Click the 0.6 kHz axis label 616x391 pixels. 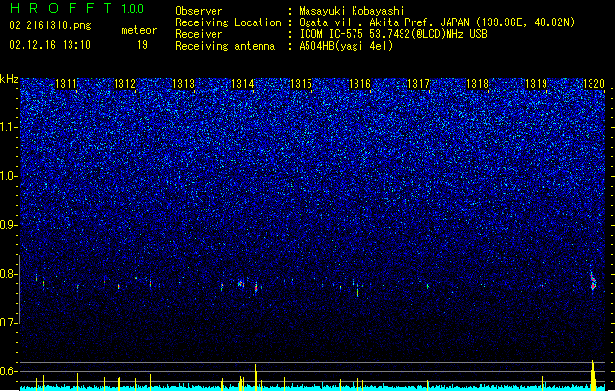[9, 371]
